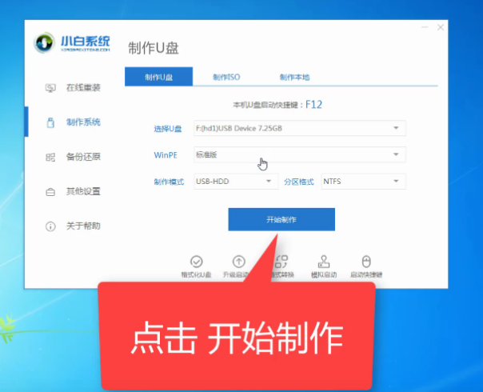Expand the WinPE version dropdown
This screenshot has height=392, width=483.
point(300,154)
